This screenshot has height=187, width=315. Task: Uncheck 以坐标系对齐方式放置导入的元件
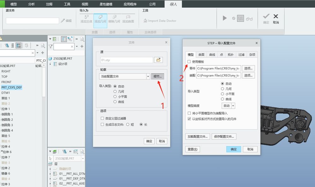[x=189, y=119]
